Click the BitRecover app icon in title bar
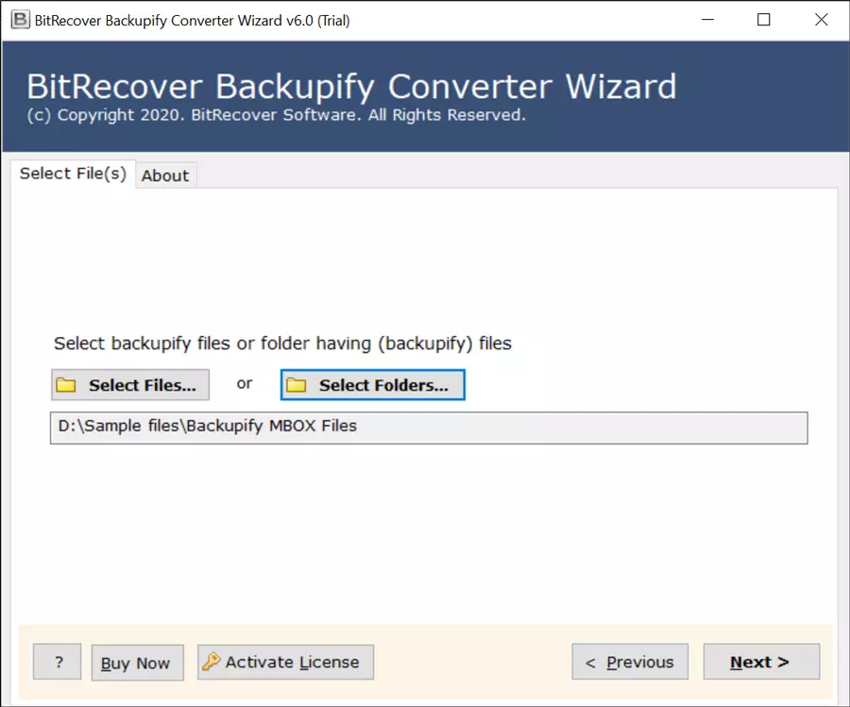Viewport: 850px width, 707px height. (20, 20)
